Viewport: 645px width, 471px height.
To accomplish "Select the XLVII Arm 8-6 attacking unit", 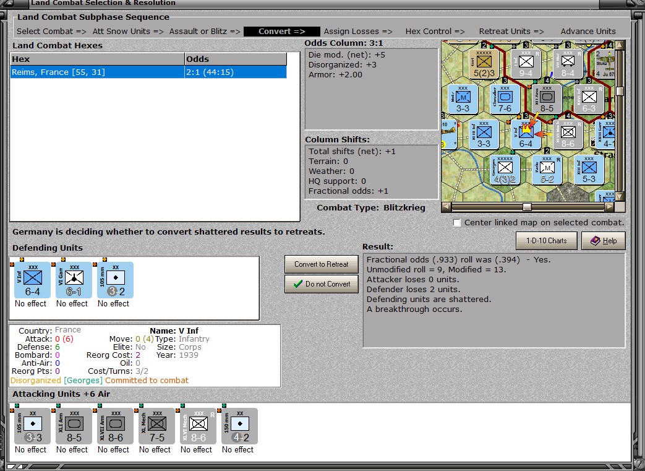I will [116, 426].
